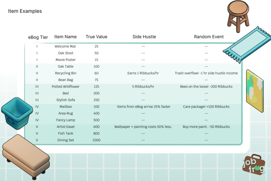Select the Potted Wildflower item name
The image size is (271, 181).
(66, 86)
